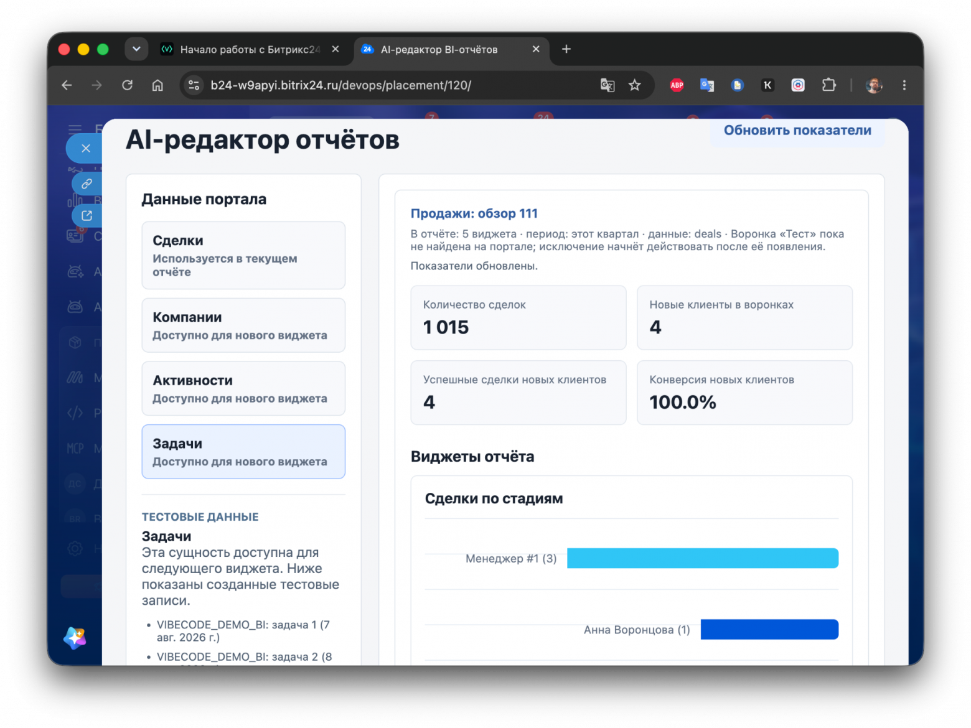Screen dimensions: 971x728
Task: Open the extensions puzzle icon
Action: click(x=828, y=85)
